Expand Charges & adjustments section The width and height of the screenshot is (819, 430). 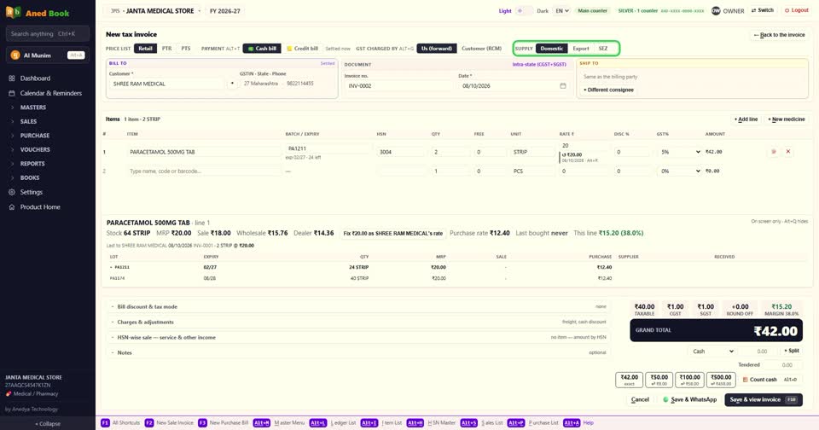pos(358,322)
